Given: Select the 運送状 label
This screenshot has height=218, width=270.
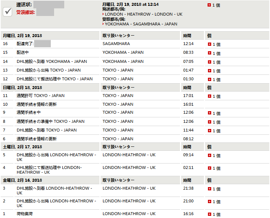Looking at the screenshot, I should tap(24, 5).
